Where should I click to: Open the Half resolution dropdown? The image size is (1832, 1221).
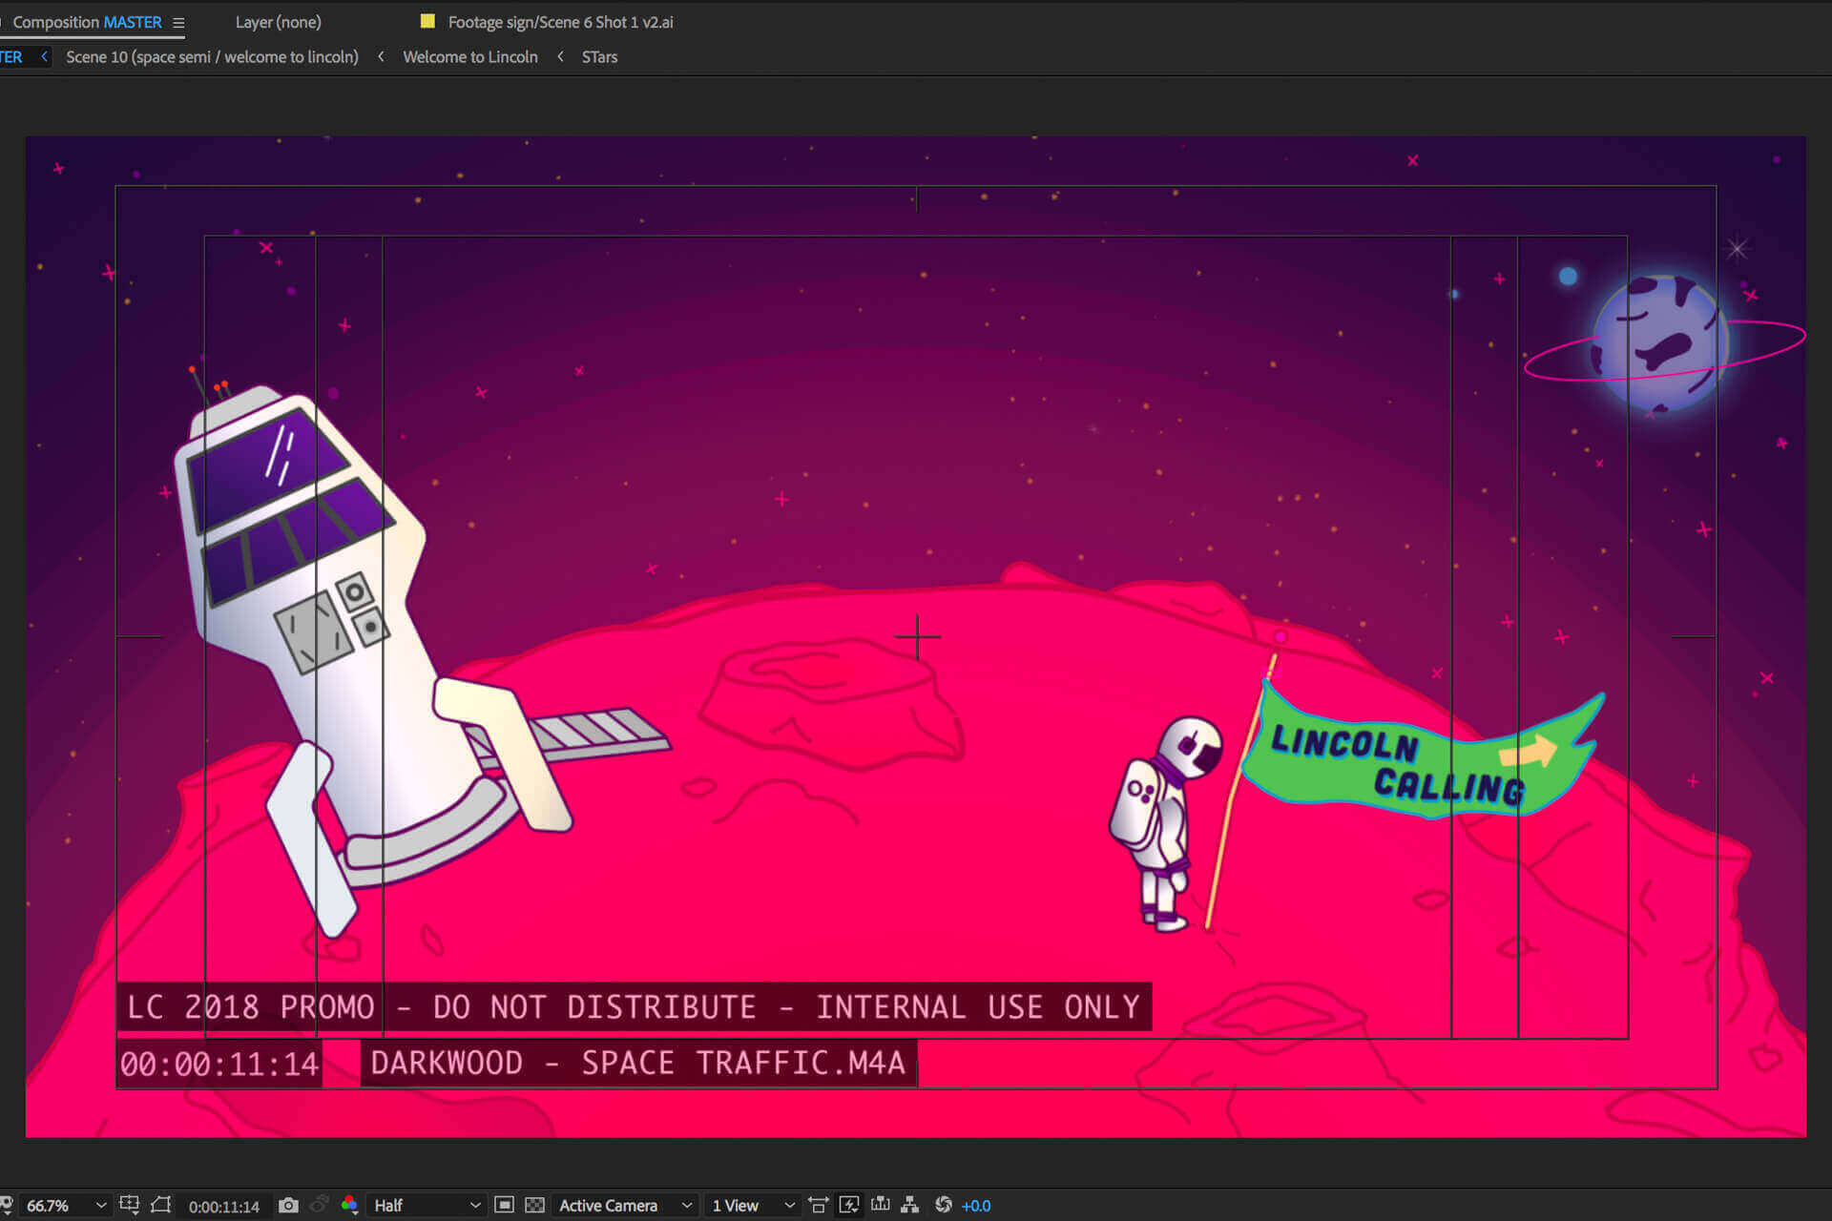(x=427, y=1206)
